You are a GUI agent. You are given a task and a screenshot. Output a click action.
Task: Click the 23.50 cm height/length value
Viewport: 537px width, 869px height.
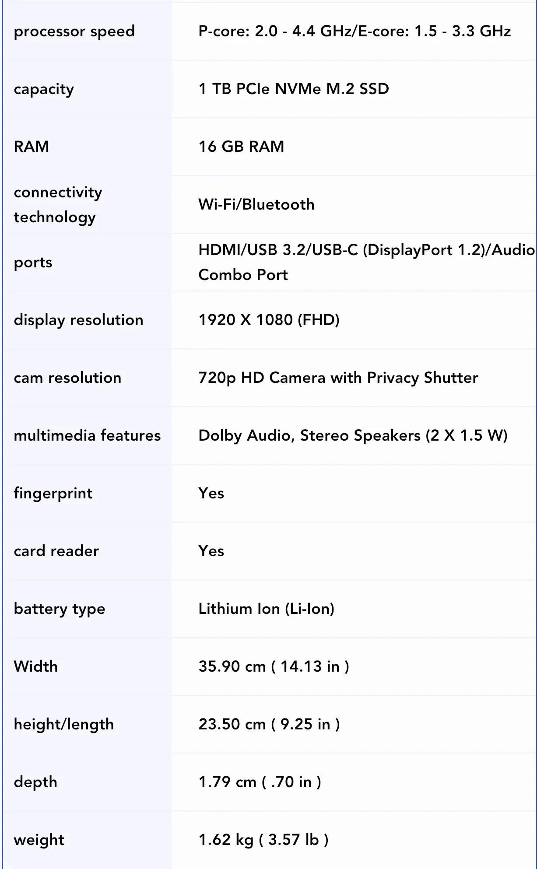click(269, 724)
